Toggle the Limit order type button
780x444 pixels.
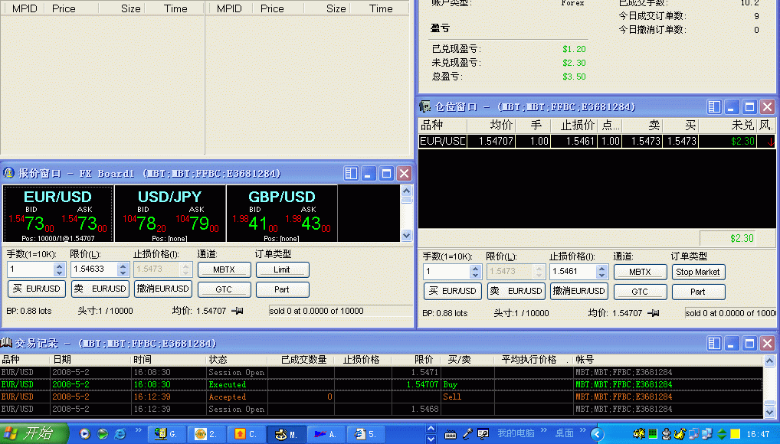283,269
